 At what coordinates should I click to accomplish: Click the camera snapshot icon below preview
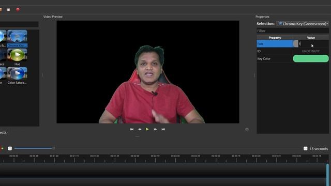coord(247,129)
